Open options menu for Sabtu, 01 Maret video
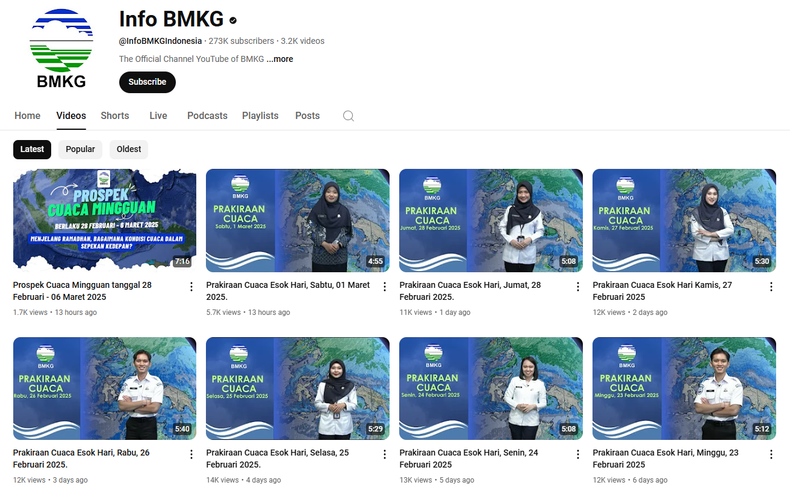This screenshot has height=494, width=790. pyautogui.click(x=385, y=287)
